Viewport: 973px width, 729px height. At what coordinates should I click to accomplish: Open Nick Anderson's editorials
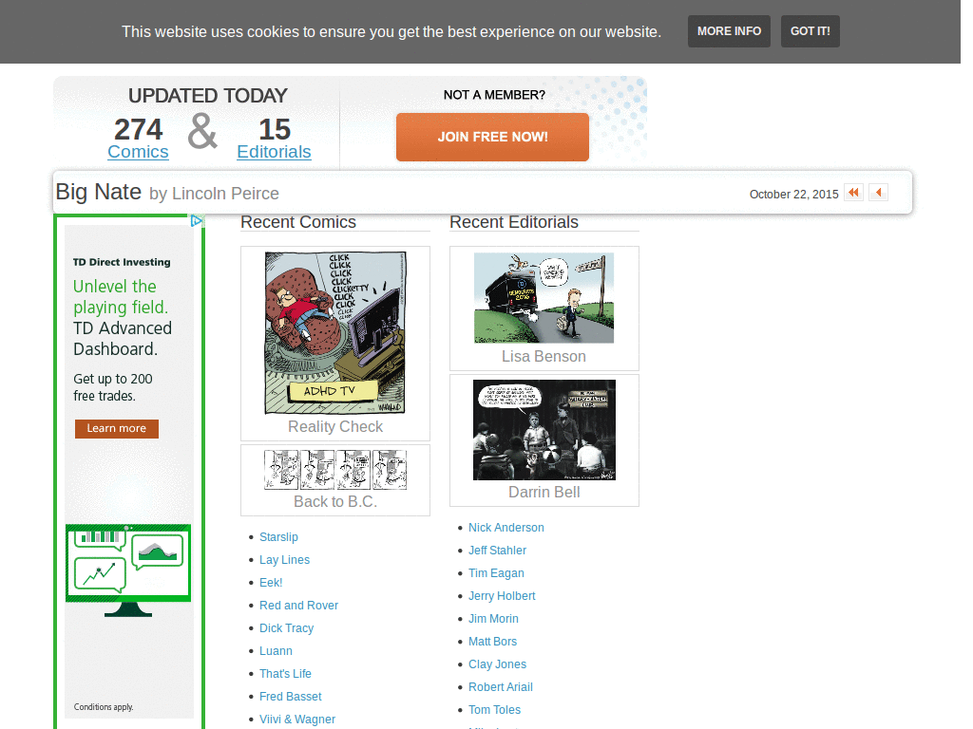[506, 528]
